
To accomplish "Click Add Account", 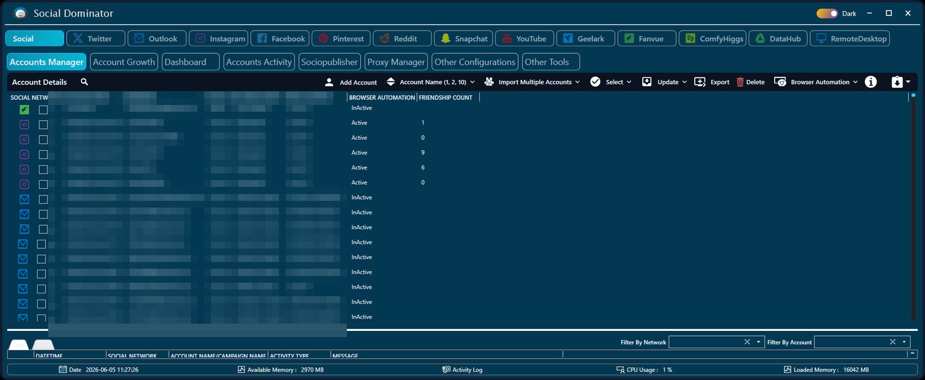I will tap(351, 82).
